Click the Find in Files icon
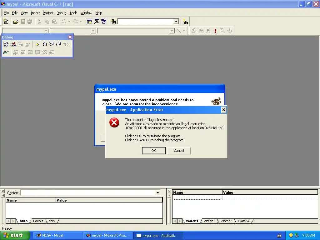Viewport: 320px width, 240px height. (x=113, y=22)
